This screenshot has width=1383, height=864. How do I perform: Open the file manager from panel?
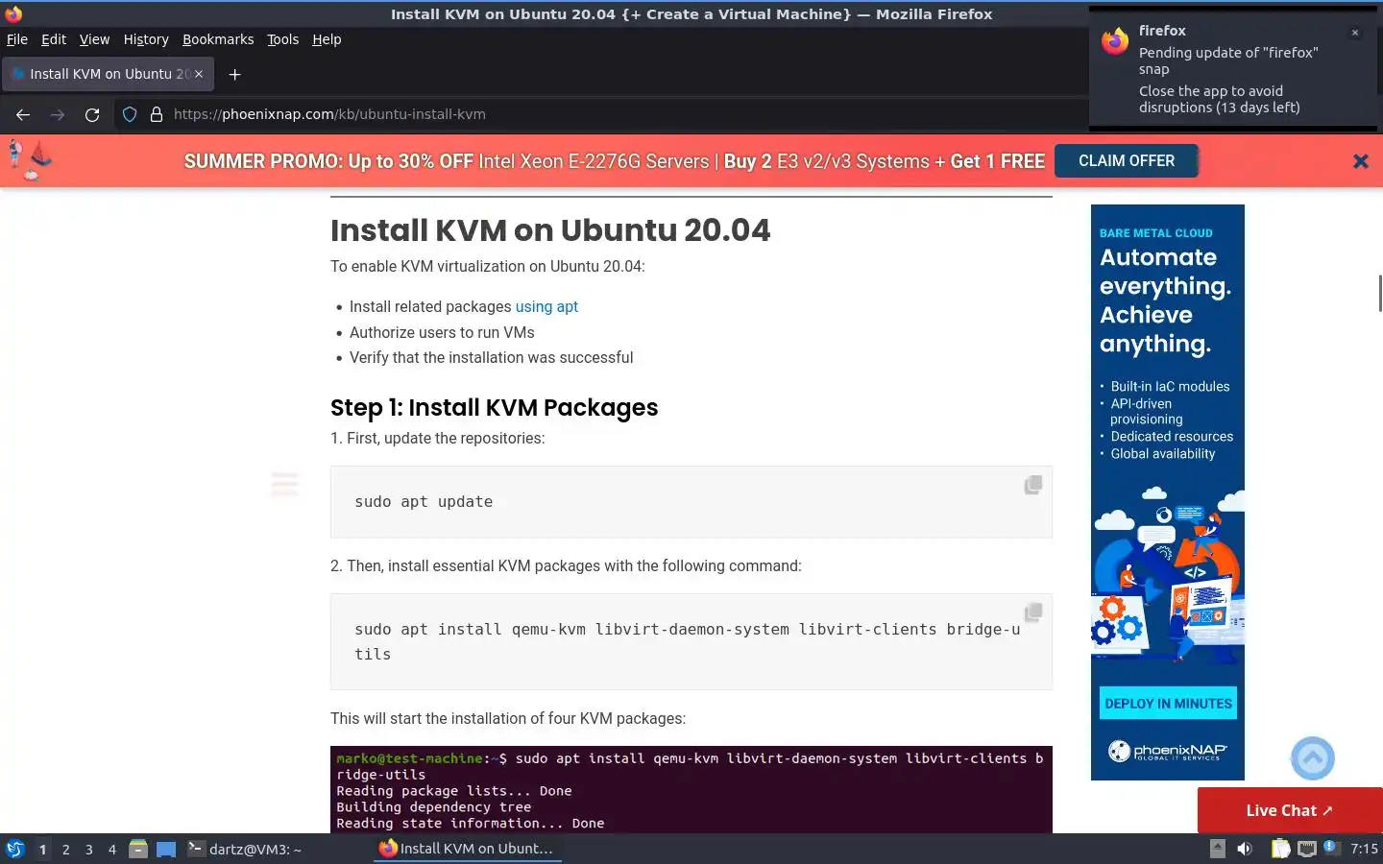click(x=138, y=849)
